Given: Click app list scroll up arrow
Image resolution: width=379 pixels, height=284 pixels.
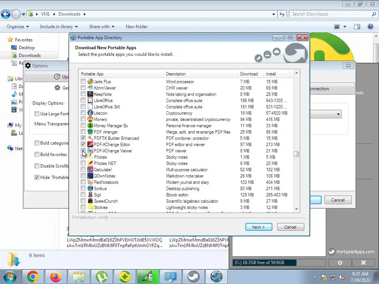Looking at the screenshot, I should tap(296, 73).
